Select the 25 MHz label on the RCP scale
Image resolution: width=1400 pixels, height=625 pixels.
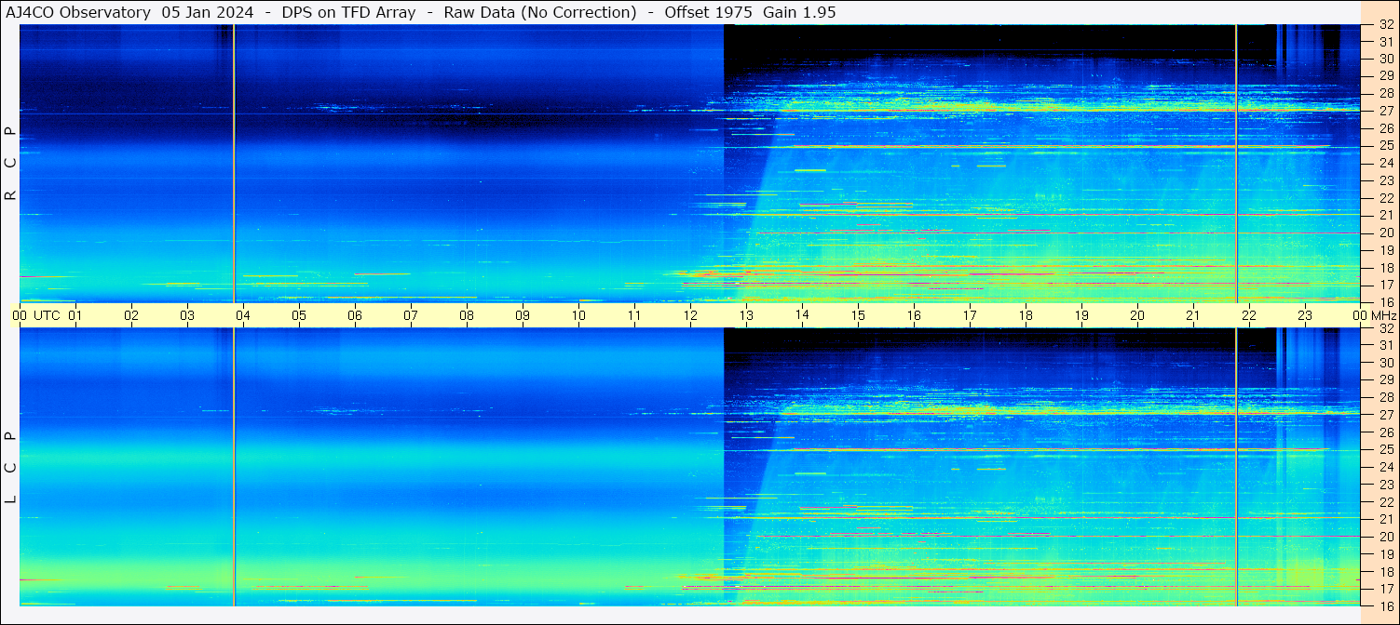(1385, 146)
